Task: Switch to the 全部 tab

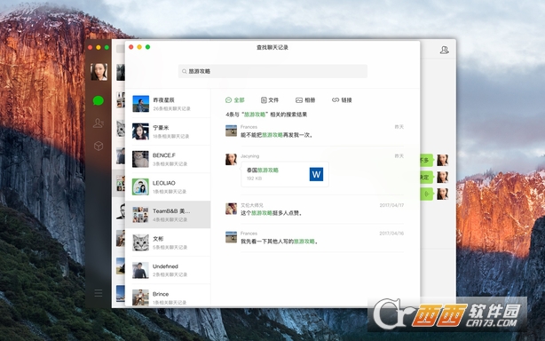Action: click(x=235, y=100)
